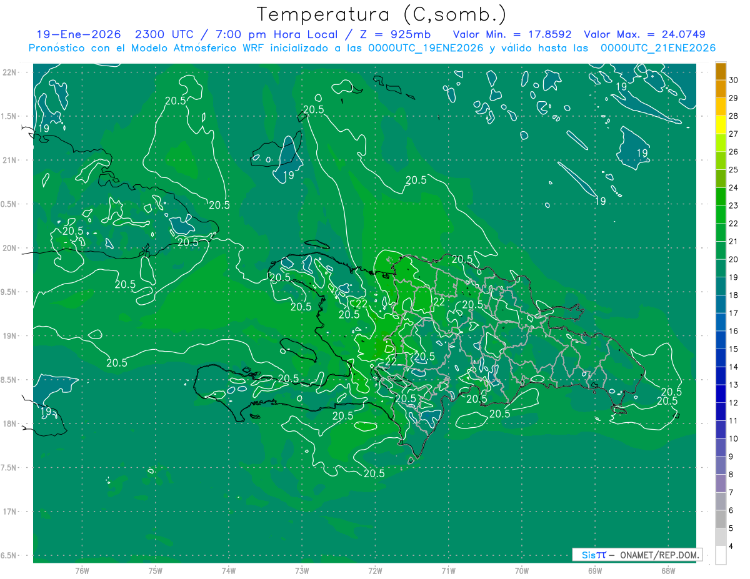Viewport: 750px width, 579px height.
Task: Click the 0000UTC_19ENE2026 initialization timestamp
Action: [x=426, y=48]
